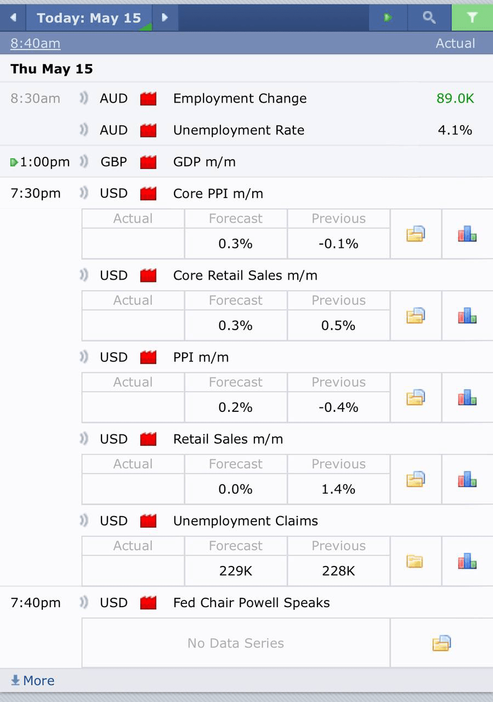
Task: Toggle the sound alert for Employment Change
Action: (x=83, y=99)
